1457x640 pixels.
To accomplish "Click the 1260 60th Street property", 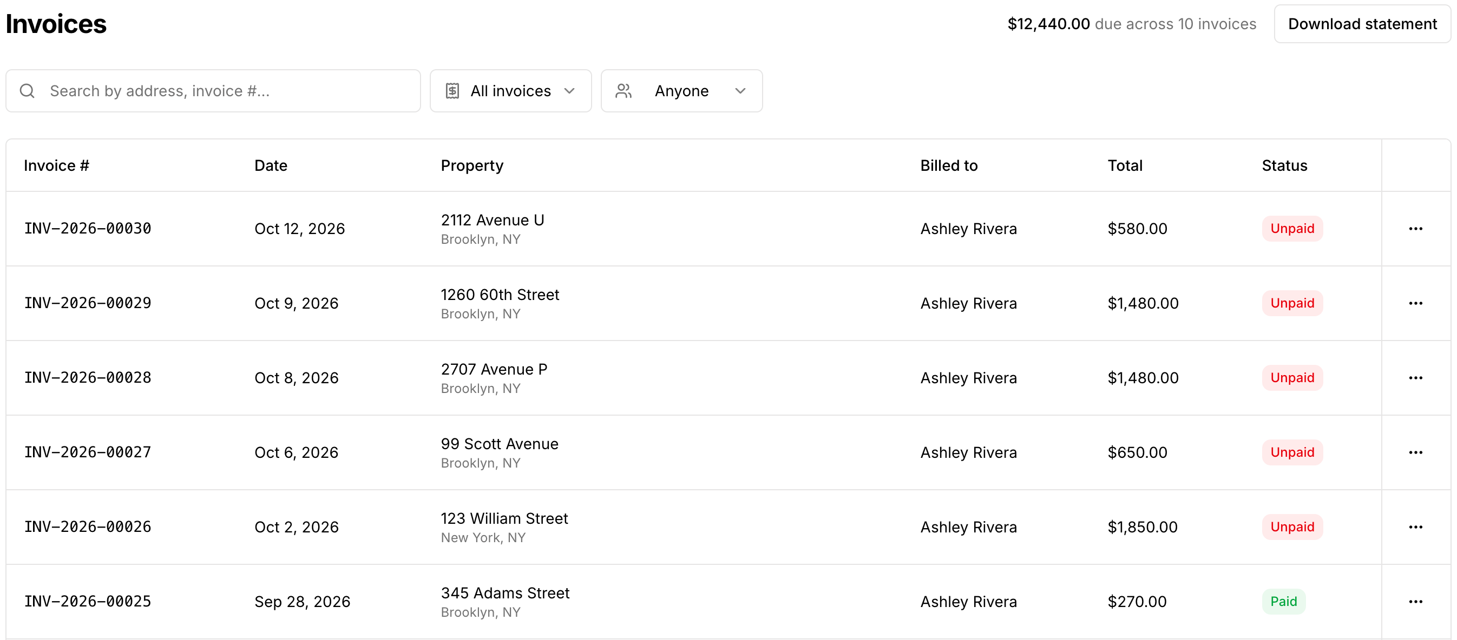I will [x=500, y=295].
